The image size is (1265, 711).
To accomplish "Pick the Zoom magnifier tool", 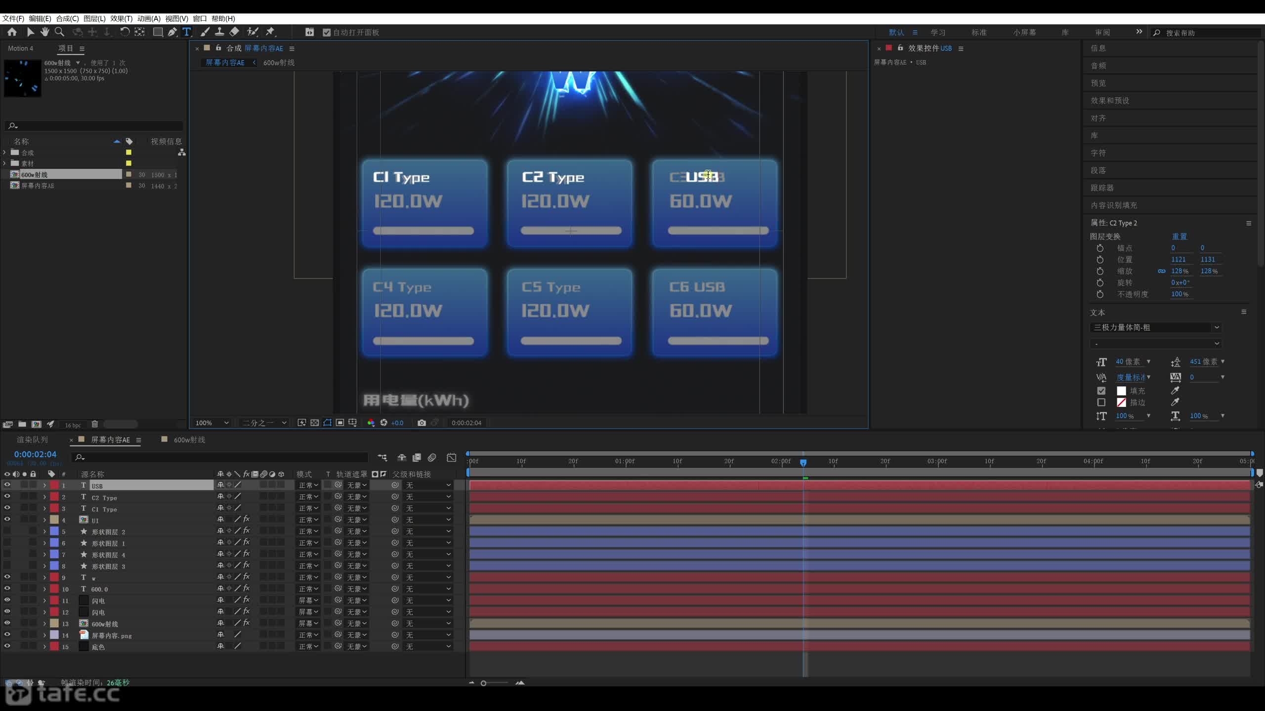I will click(59, 32).
